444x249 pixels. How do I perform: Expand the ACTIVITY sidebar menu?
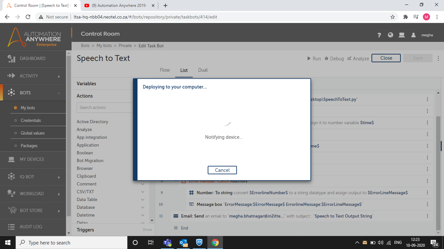(59, 76)
